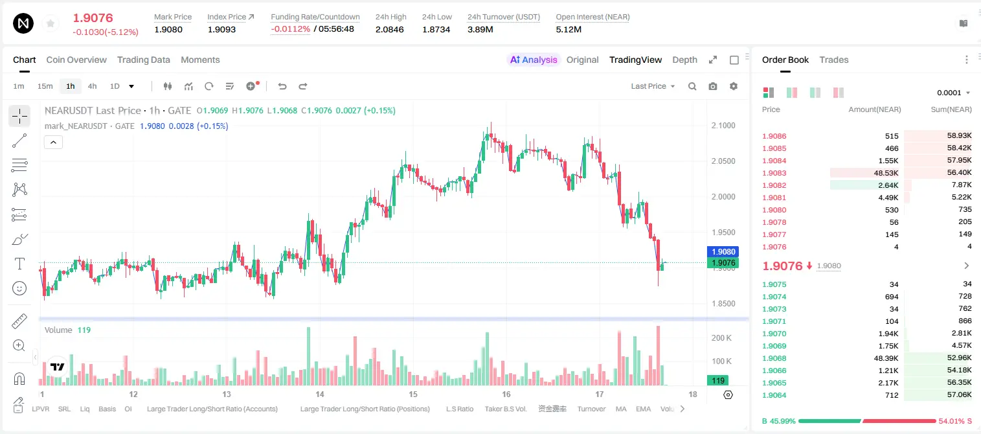The image size is (981, 434).
Task: Switch to the Coin Overview tab
Action: 76,60
